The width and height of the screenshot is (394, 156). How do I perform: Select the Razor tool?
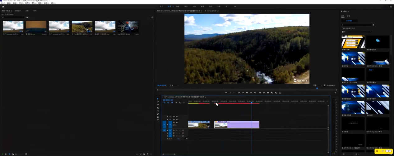158,108
